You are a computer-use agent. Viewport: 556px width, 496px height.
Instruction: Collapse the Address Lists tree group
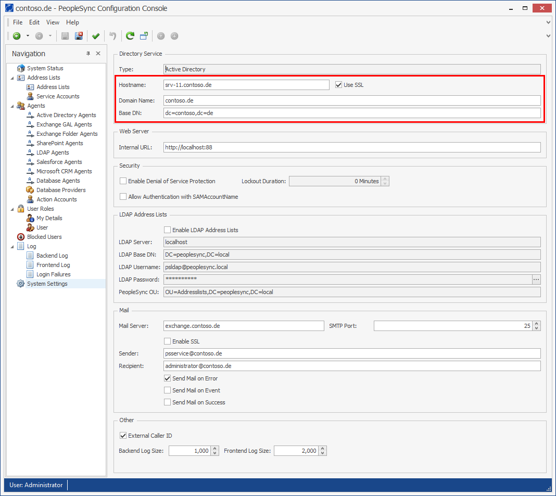(x=12, y=78)
